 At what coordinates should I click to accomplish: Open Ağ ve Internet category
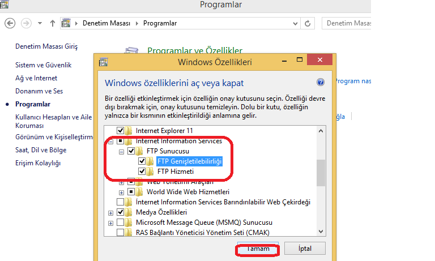tap(36, 78)
